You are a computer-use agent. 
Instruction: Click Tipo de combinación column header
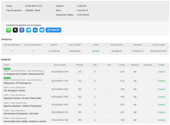[12, 45]
